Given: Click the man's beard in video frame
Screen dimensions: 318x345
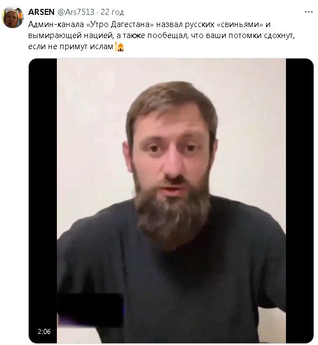Looking at the screenshot, I should [x=172, y=216].
